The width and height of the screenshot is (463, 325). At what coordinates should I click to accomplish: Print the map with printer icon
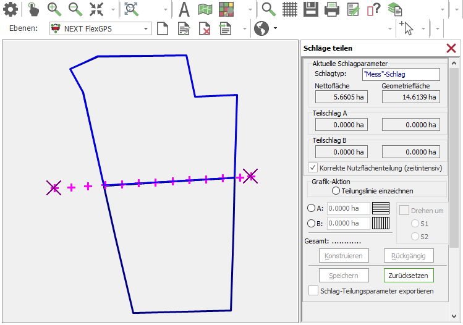click(x=332, y=9)
